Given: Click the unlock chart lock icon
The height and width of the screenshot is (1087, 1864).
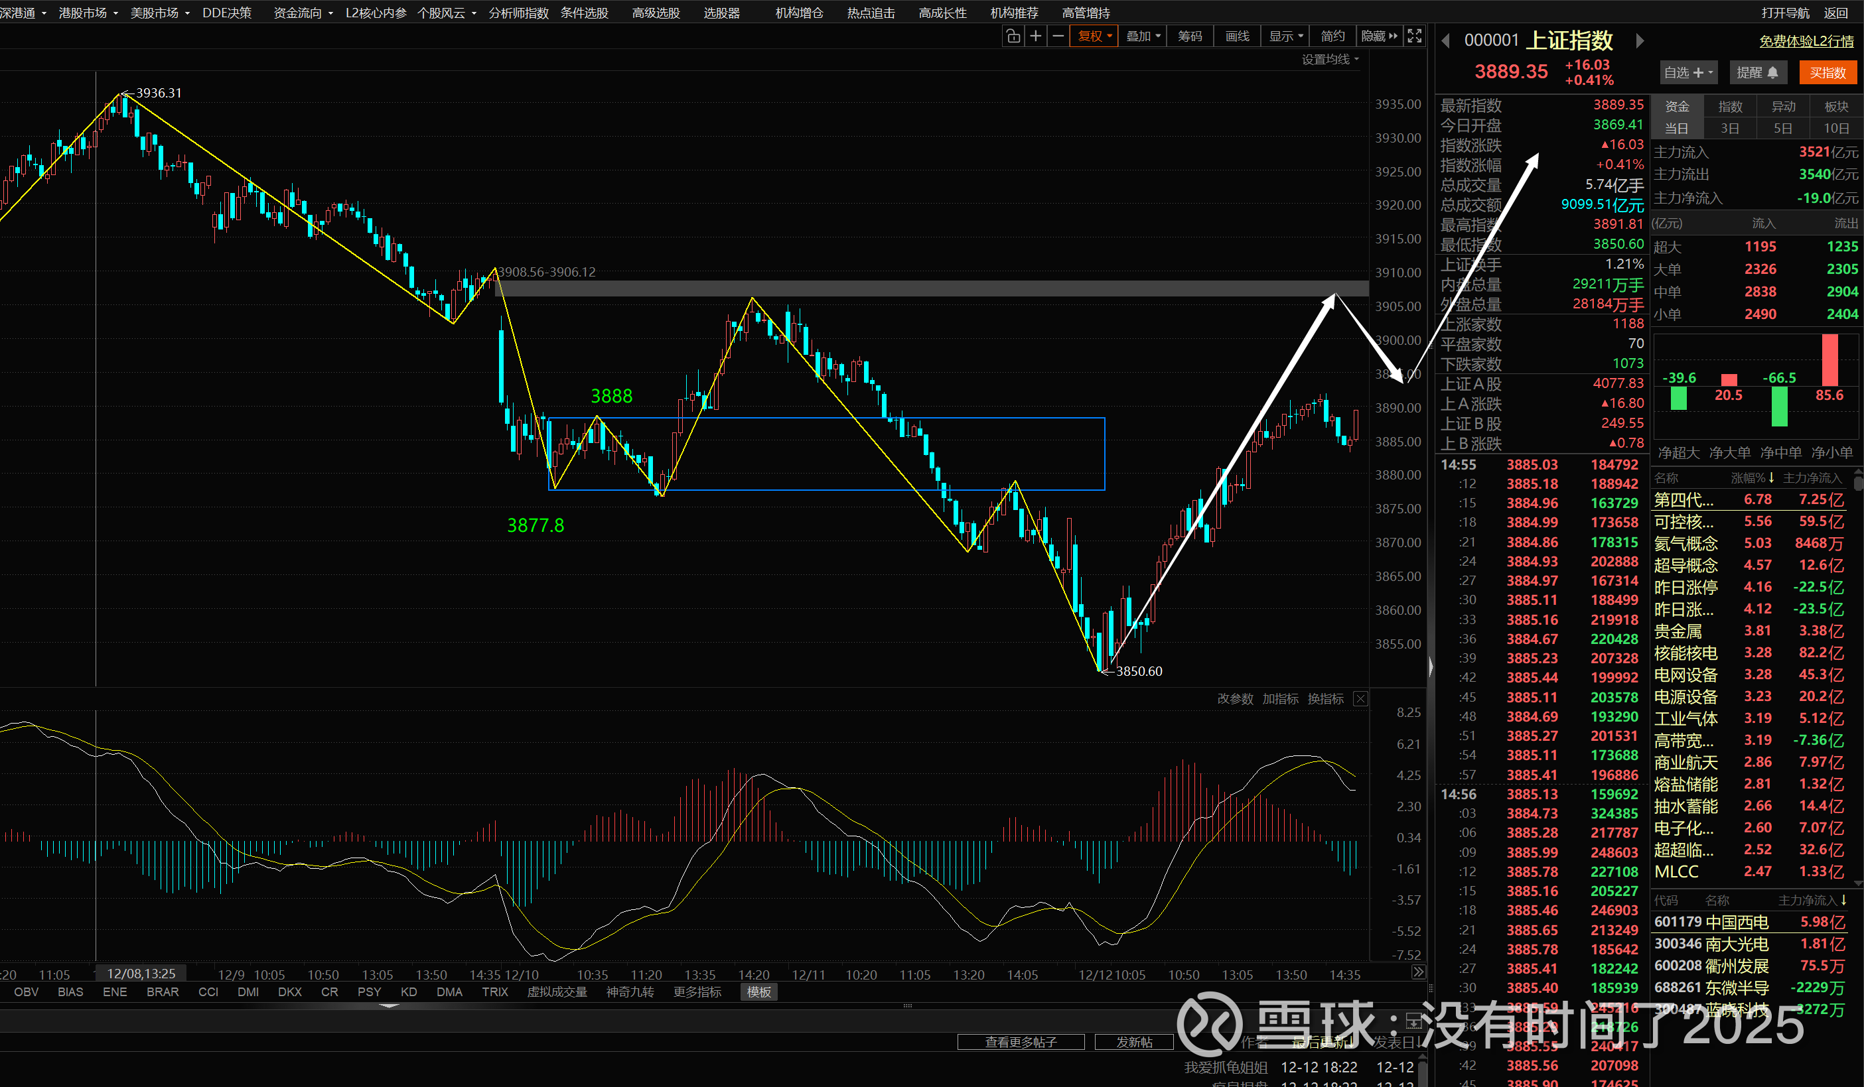Looking at the screenshot, I should [1013, 36].
